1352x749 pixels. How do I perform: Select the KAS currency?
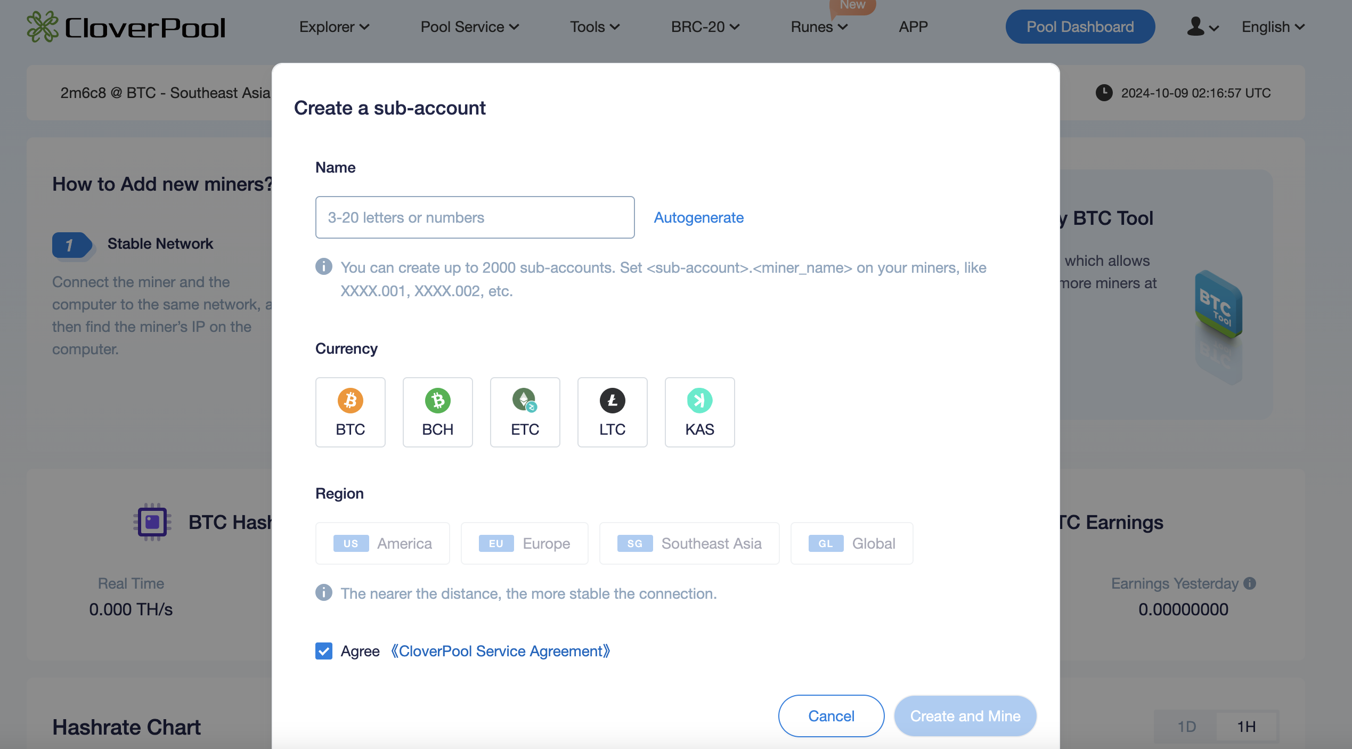pyautogui.click(x=699, y=412)
